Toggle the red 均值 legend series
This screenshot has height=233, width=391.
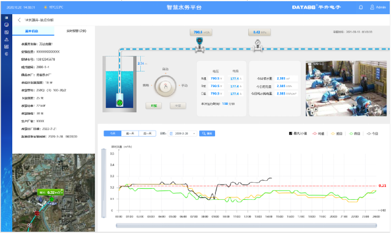(x=318, y=134)
